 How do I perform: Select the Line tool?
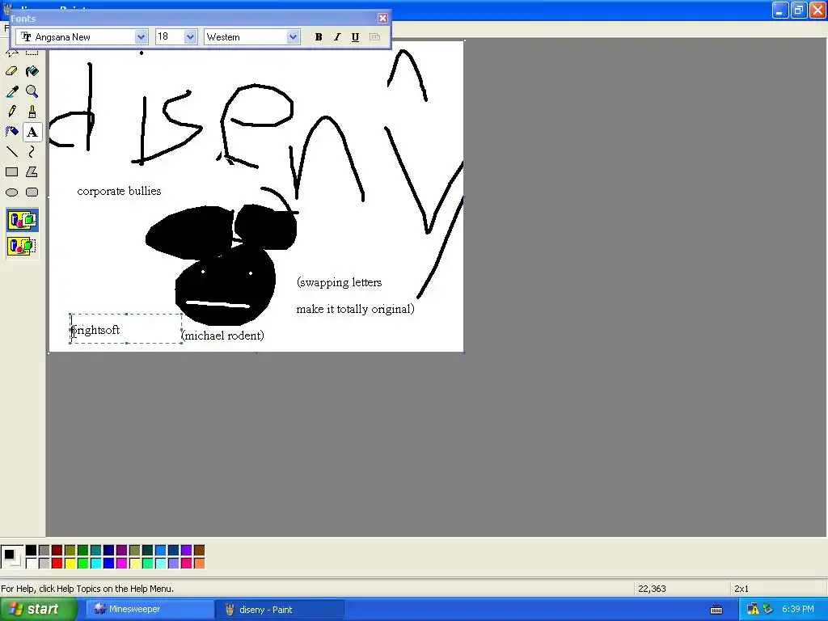(11, 151)
